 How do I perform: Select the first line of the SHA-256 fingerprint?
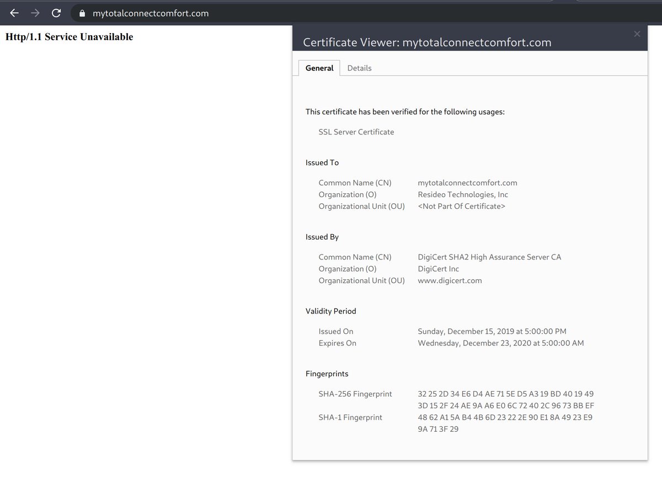tap(506, 394)
